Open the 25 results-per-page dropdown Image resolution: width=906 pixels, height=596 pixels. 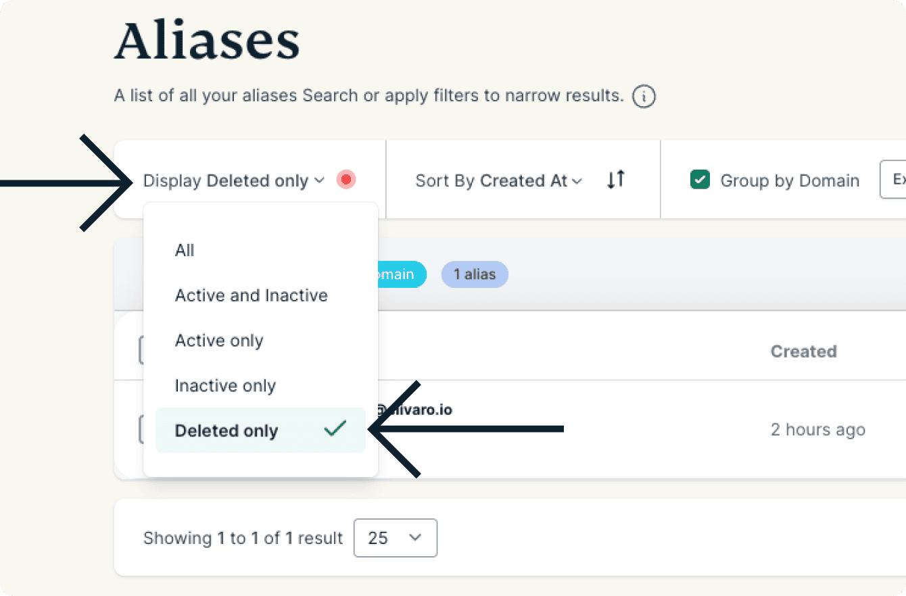point(395,538)
